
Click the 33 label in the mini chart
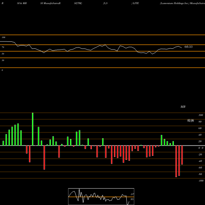click(x=132, y=199)
